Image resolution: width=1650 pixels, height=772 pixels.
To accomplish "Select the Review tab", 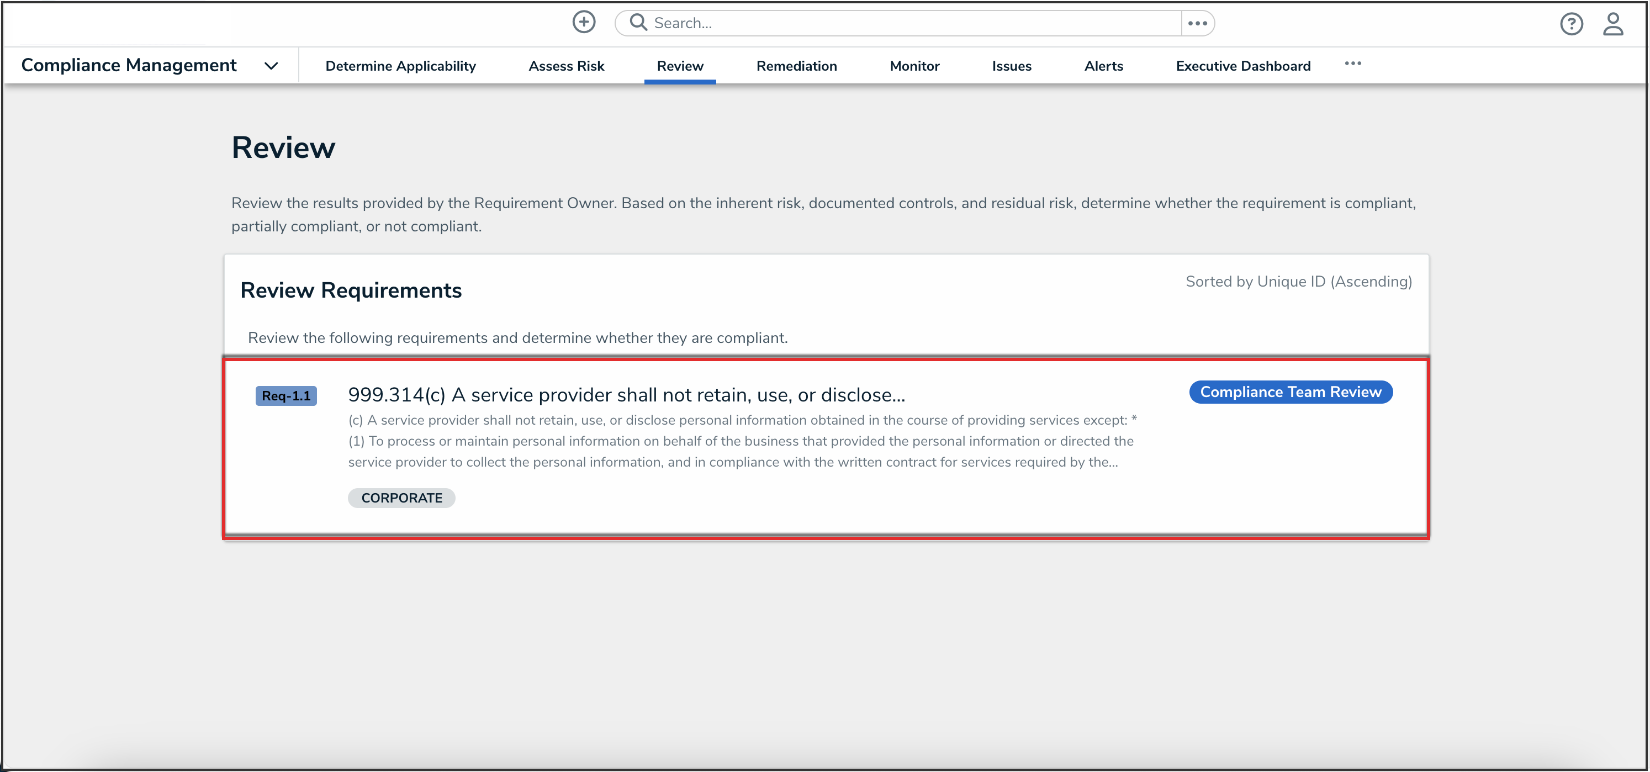I will pyautogui.click(x=680, y=66).
